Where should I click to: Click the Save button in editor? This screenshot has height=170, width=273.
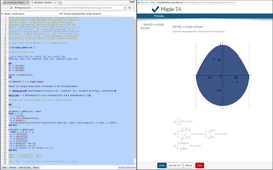[4, 167]
